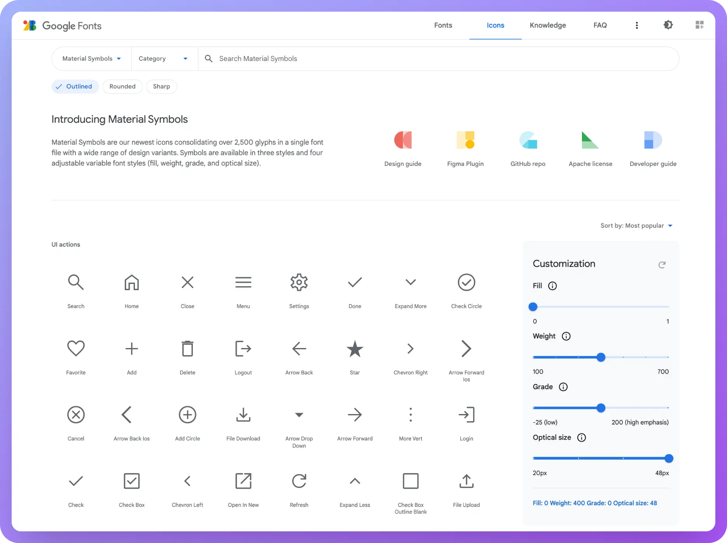Select the Settings gear icon in grid
This screenshot has width=727, height=543.
click(x=299, y=282)
